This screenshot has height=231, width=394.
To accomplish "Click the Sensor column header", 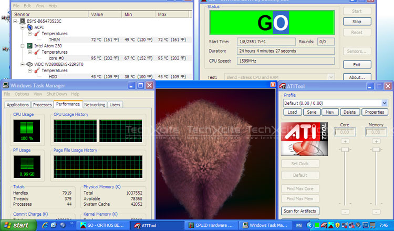I will tap(50, 14).
